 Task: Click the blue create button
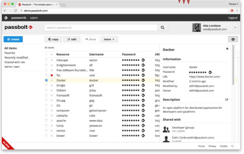coord(13,39)
